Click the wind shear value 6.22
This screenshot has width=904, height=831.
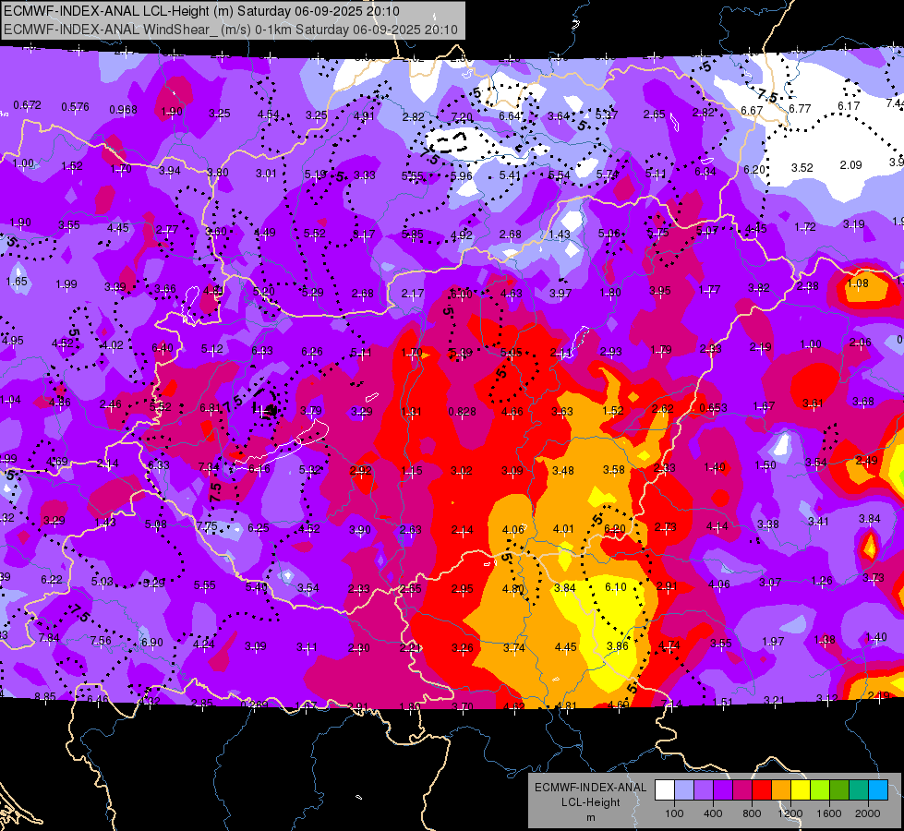coord(52,579)
